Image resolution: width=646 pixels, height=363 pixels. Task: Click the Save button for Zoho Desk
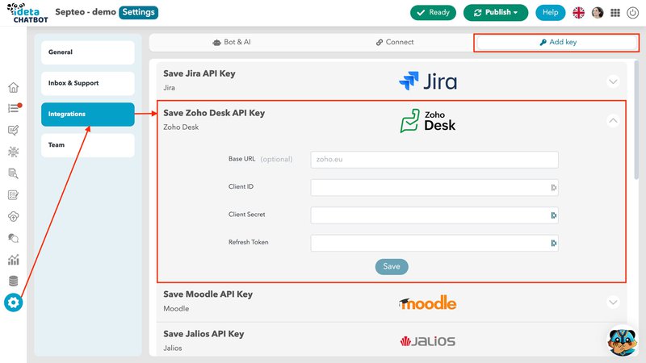pyautogui.click(x=392, y=267)
